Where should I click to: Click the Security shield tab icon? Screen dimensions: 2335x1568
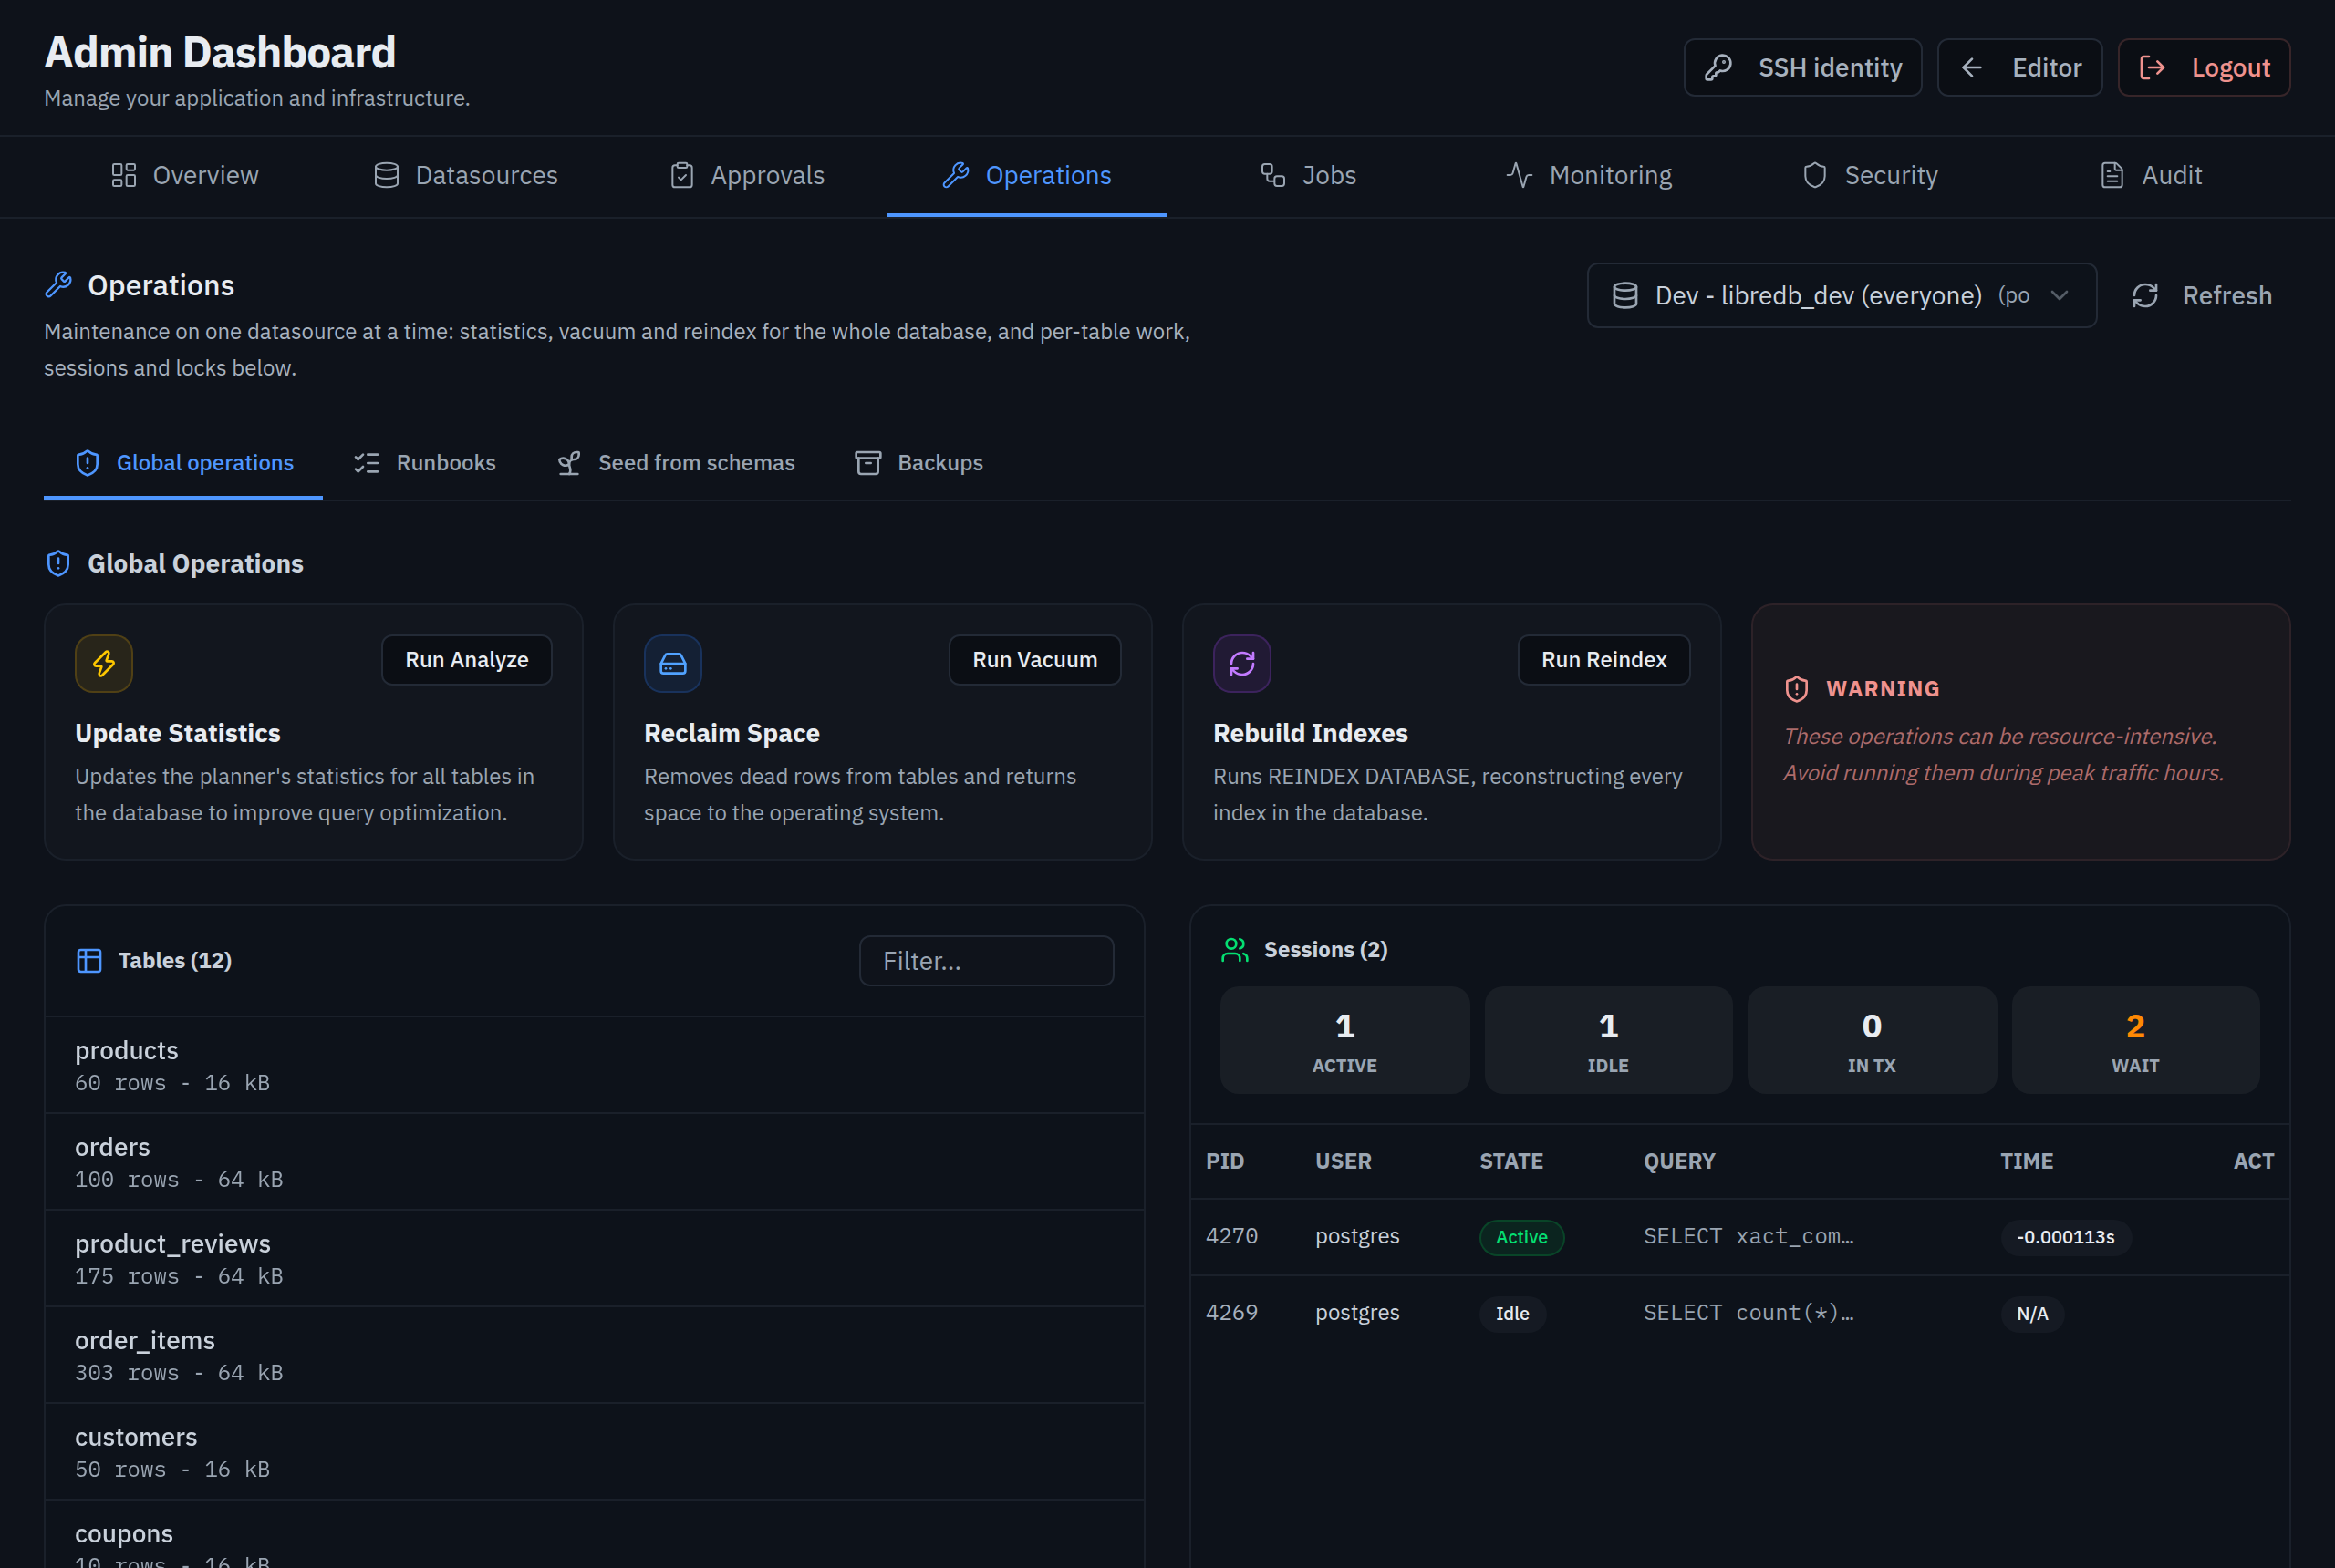[x=1814, y=175]
